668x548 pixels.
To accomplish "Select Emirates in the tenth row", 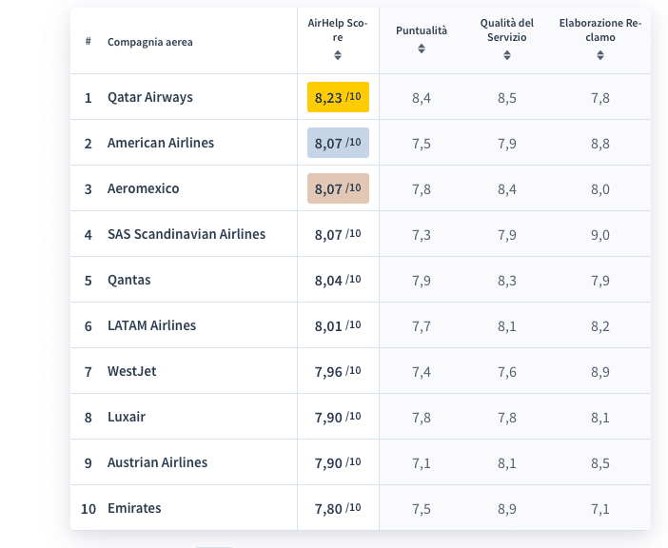I will (x=134, y=509).
